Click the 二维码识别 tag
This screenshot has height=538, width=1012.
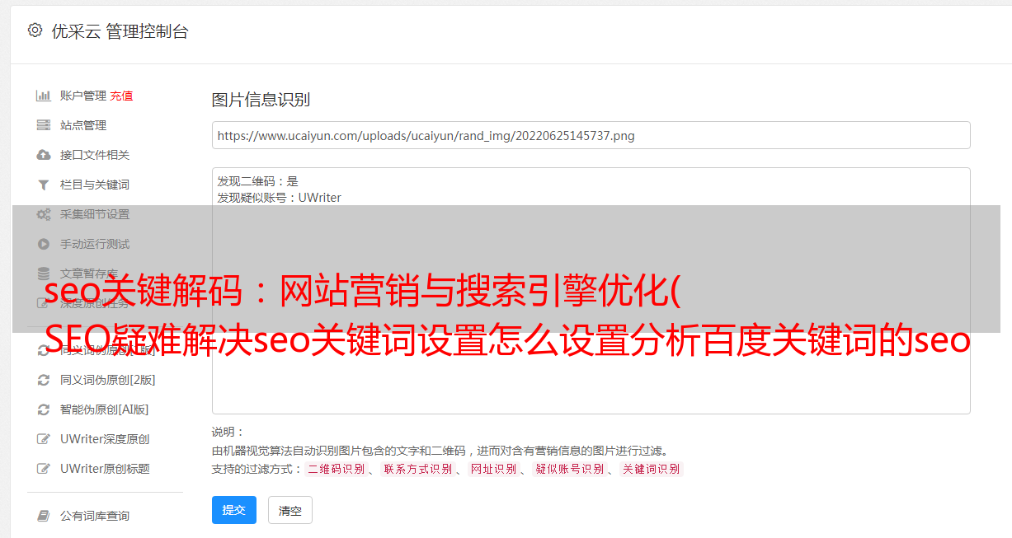pos(336,469)
